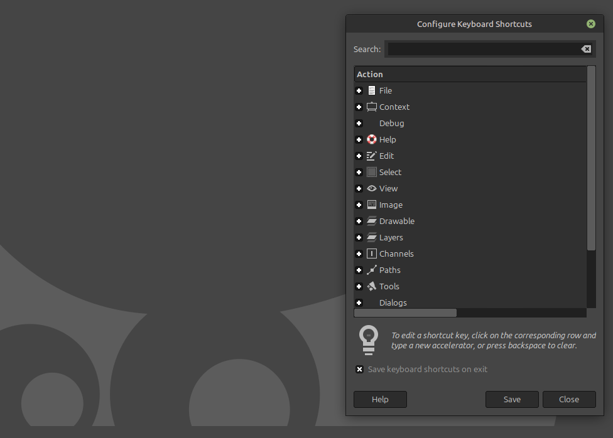Image resolution: width=613 pixels, height=438 pixels.
Task: Expand the Layers action group
Action: point(359,238)
